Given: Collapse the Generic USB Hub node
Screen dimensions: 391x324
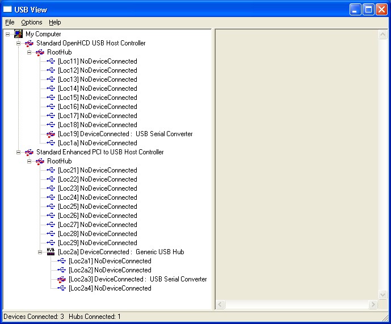Looking at the screenshot, I should [40, 252].
